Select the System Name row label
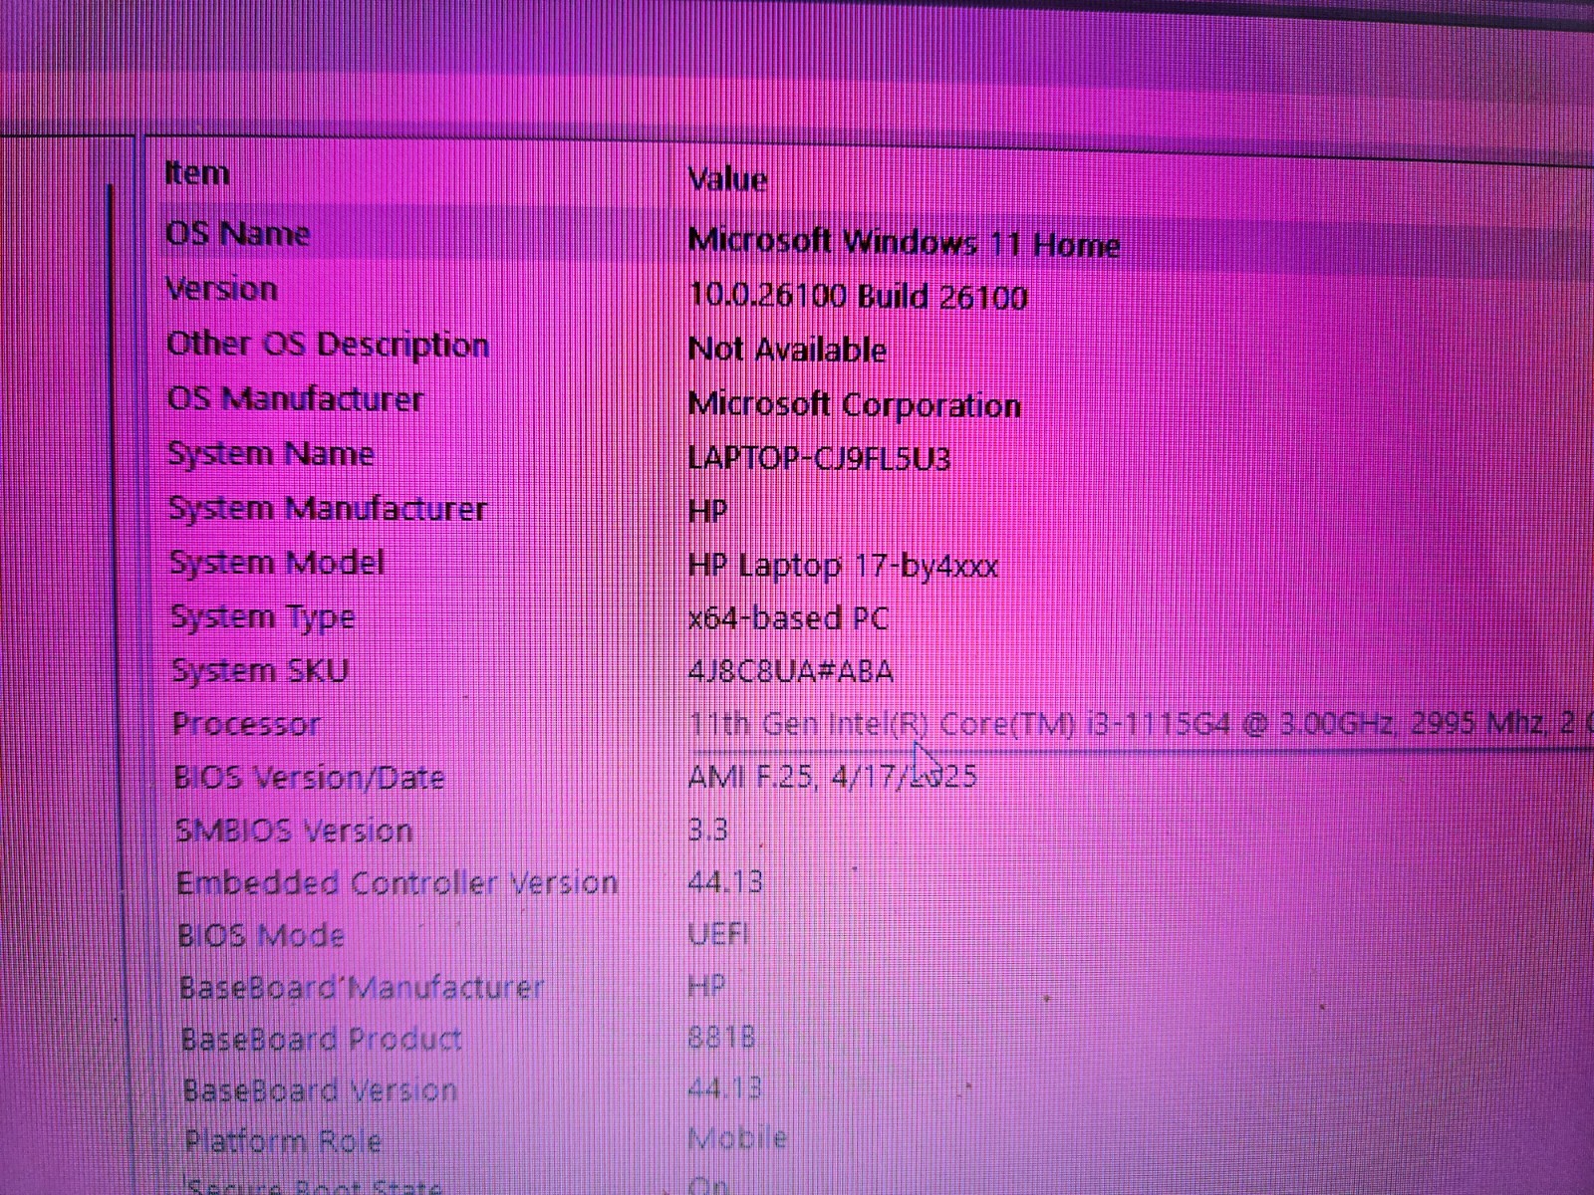The width and height of the screenshot is (1594, 1195). pyautogui.click(x=271, y=454)
